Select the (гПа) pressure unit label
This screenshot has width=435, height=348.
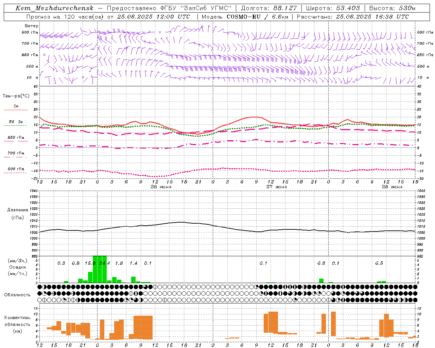click(18, 217)
